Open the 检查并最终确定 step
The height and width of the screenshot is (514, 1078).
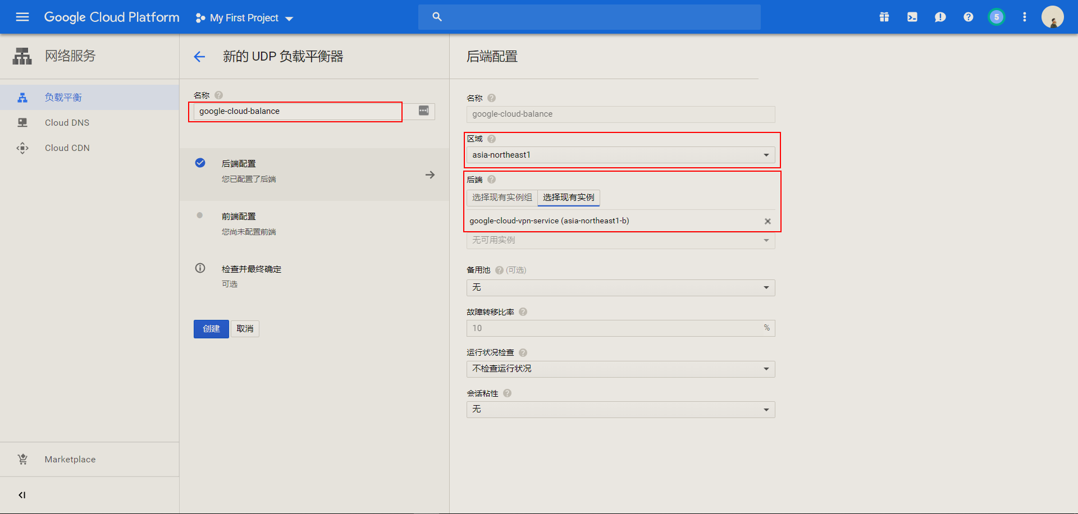tap(314, 276)
